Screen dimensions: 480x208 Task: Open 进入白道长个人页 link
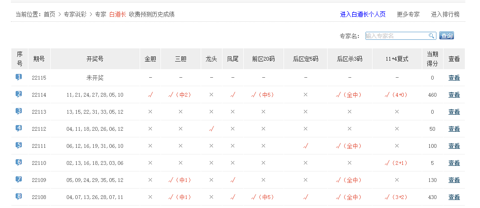point(363,14)
